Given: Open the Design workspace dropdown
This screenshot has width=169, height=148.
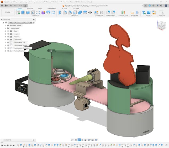Looking at the screenshot, I should point(7,12).
